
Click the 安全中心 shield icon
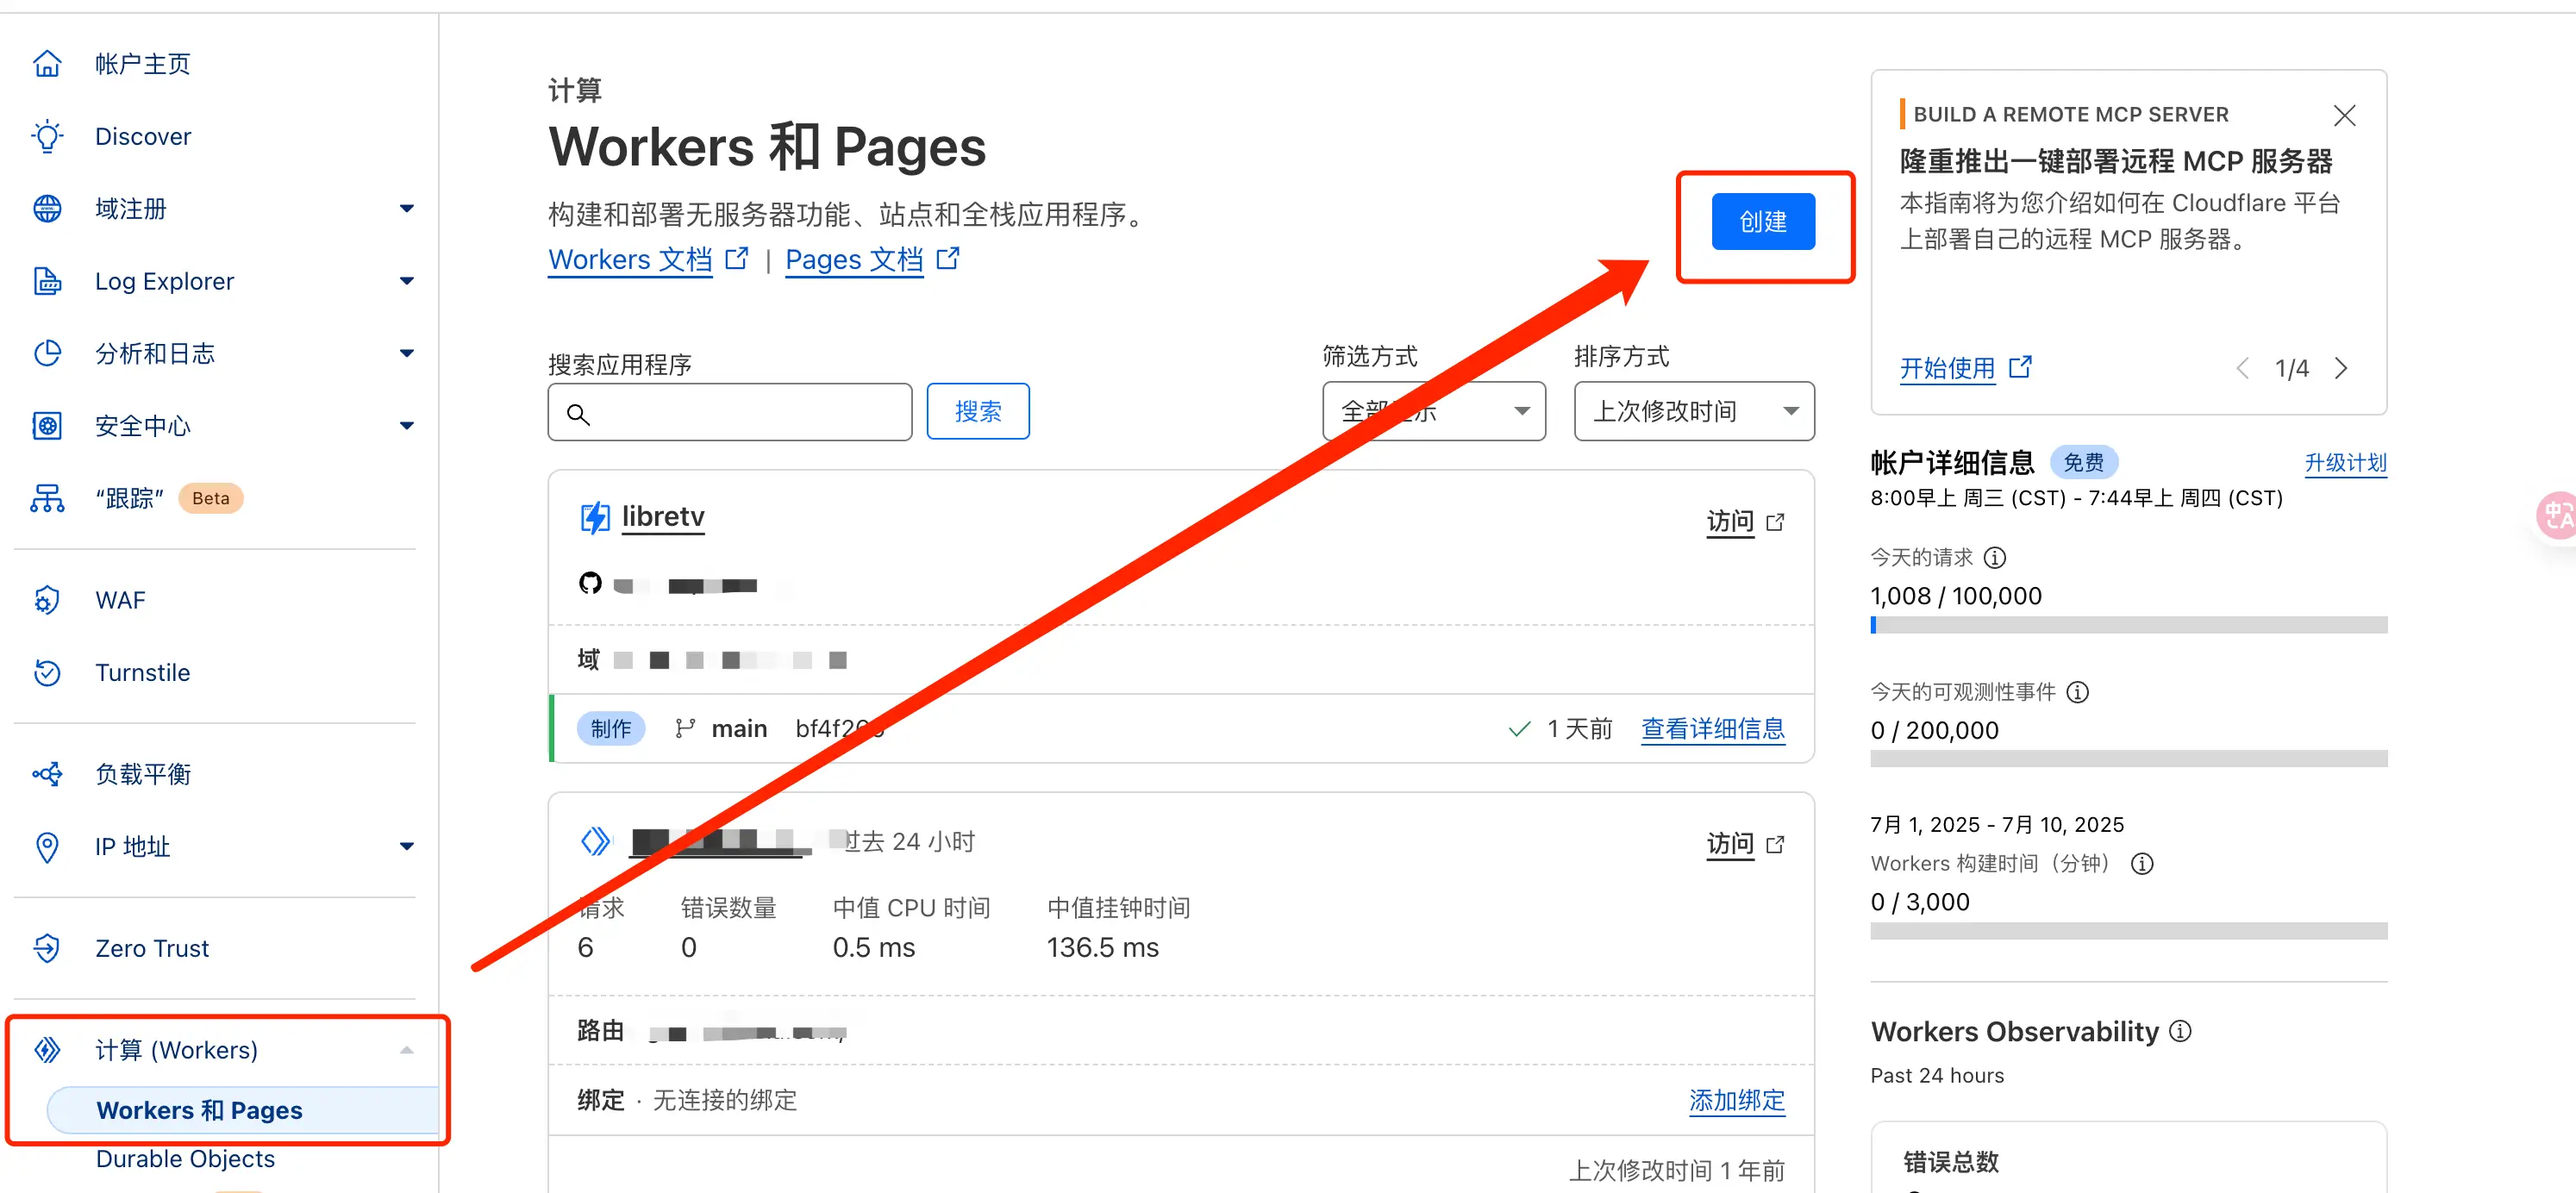click(x=47, y=426)
